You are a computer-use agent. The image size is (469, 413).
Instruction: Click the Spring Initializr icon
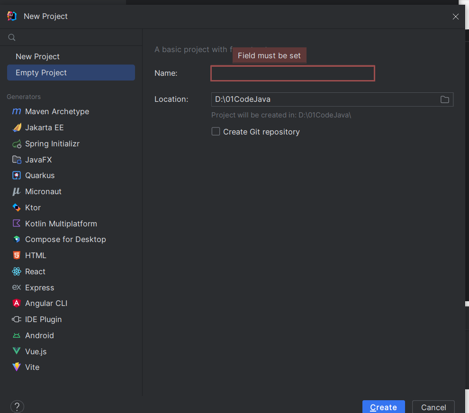pyautogui.click(x=17, y=144)
